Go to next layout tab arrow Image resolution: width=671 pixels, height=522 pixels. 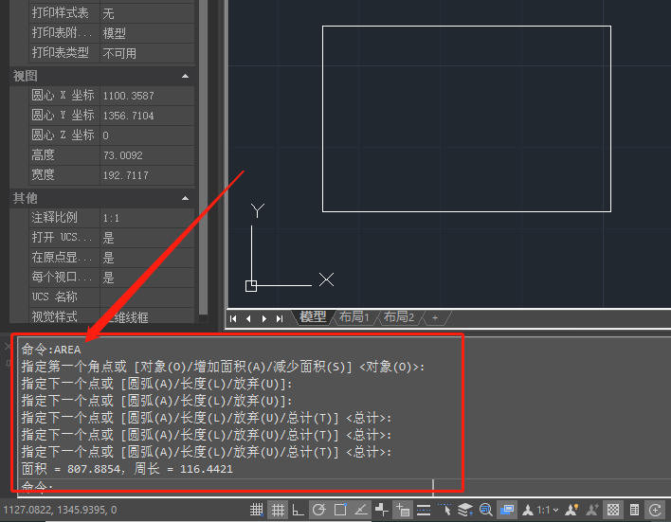[264, 318]
